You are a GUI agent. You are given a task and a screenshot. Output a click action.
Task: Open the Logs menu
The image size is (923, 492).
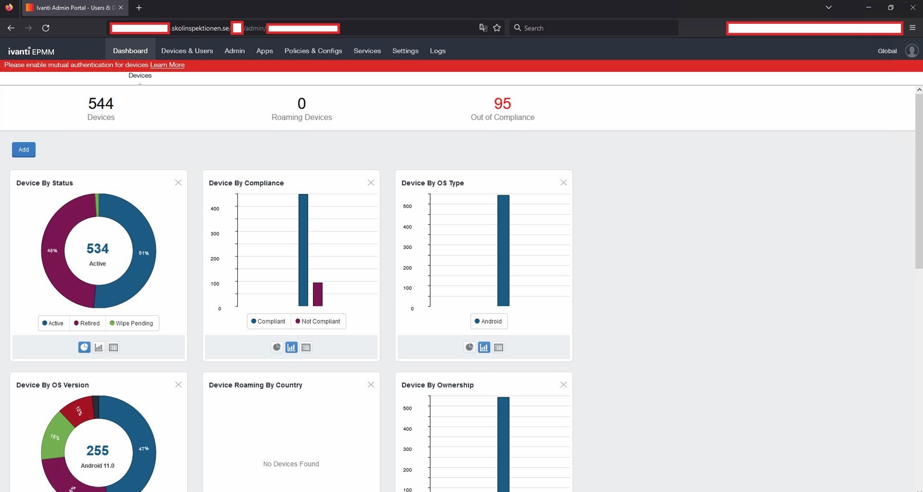438,51
